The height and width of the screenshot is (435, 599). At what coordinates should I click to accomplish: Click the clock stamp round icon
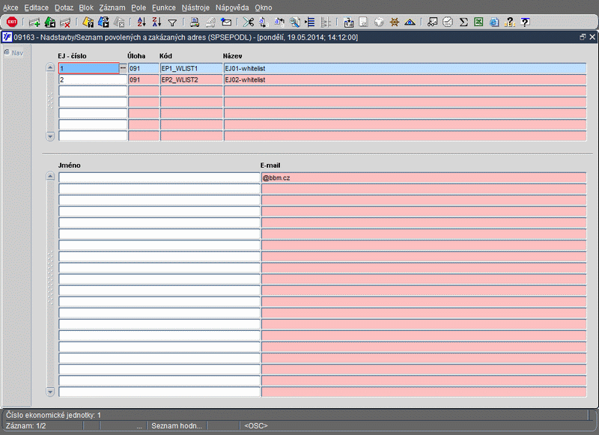pos(448,22)
